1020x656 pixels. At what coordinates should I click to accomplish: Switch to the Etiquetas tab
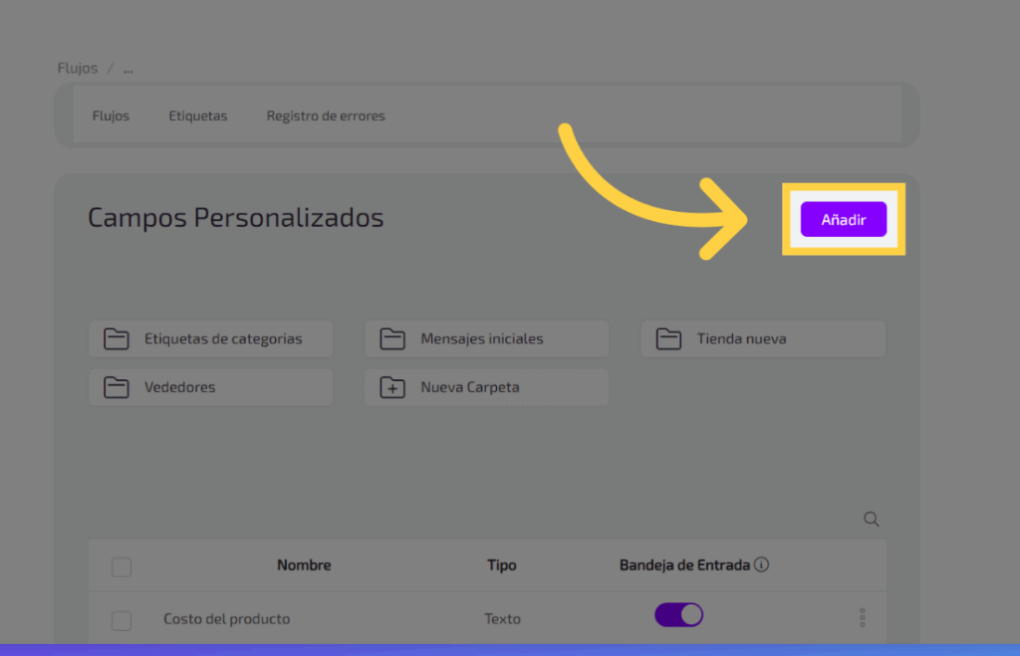(x=197, y=115)
